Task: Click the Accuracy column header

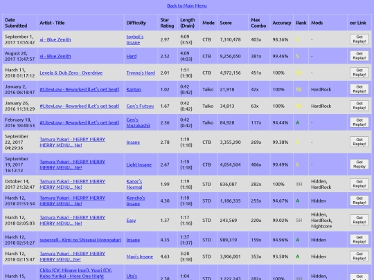Action: pos(282,23)
